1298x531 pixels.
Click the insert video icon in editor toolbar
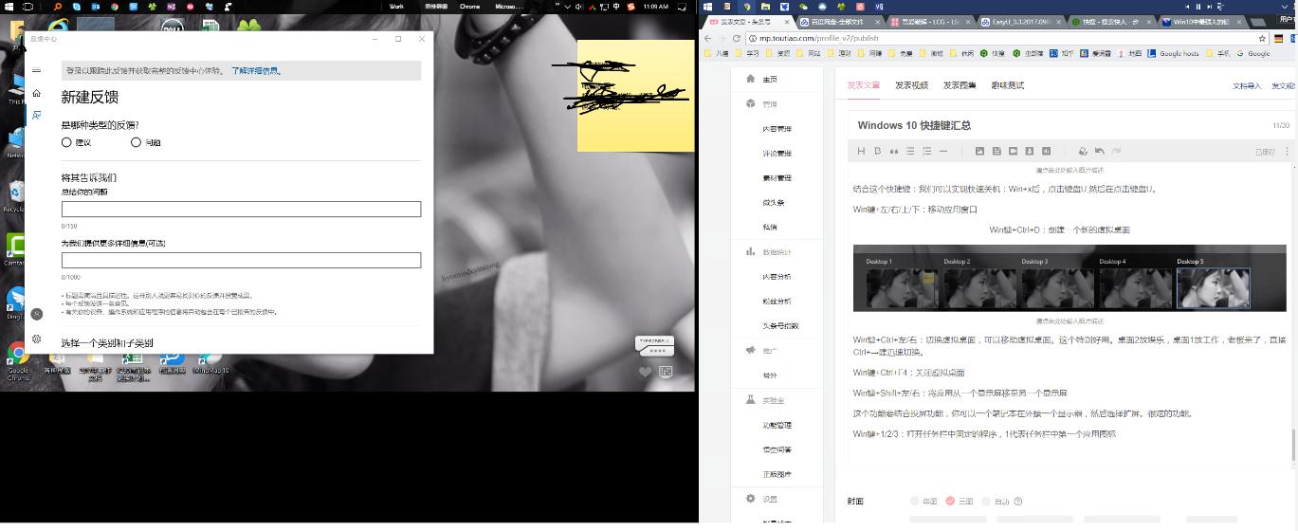click(x=1013, y=151)
